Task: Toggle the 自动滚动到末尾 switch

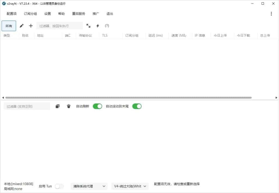Action: click(x=137, y=106)
